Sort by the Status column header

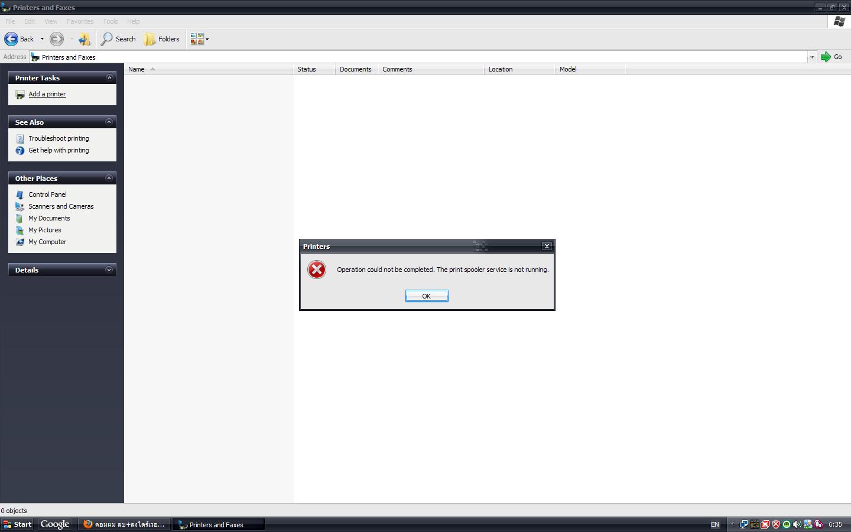click(314, 69)
